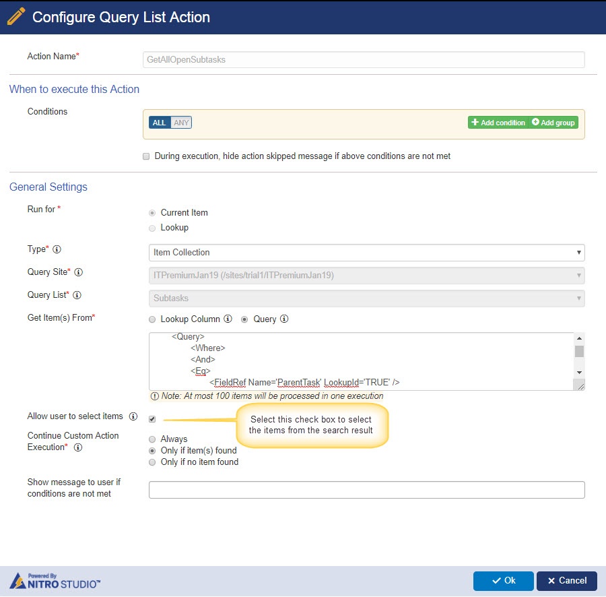This screenshot has width=606, height=597.
Task: Click info icon for Continue Custom Action Execution
Action: (78, 447)
